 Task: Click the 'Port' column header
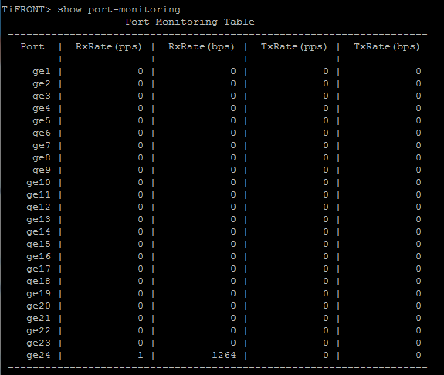(32, 47)
